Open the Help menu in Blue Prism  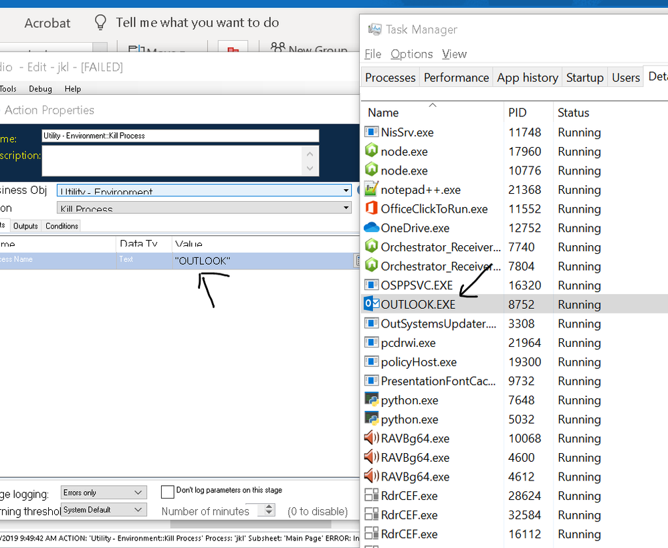coord(73,89)
